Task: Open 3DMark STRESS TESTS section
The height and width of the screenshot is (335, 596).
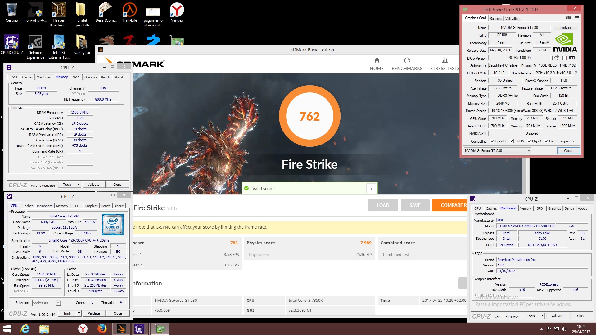Action: 445,64
